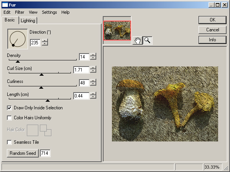230x172 pixels.
Task: Click the Curl Size slider handle
Action: click(42, 75)
